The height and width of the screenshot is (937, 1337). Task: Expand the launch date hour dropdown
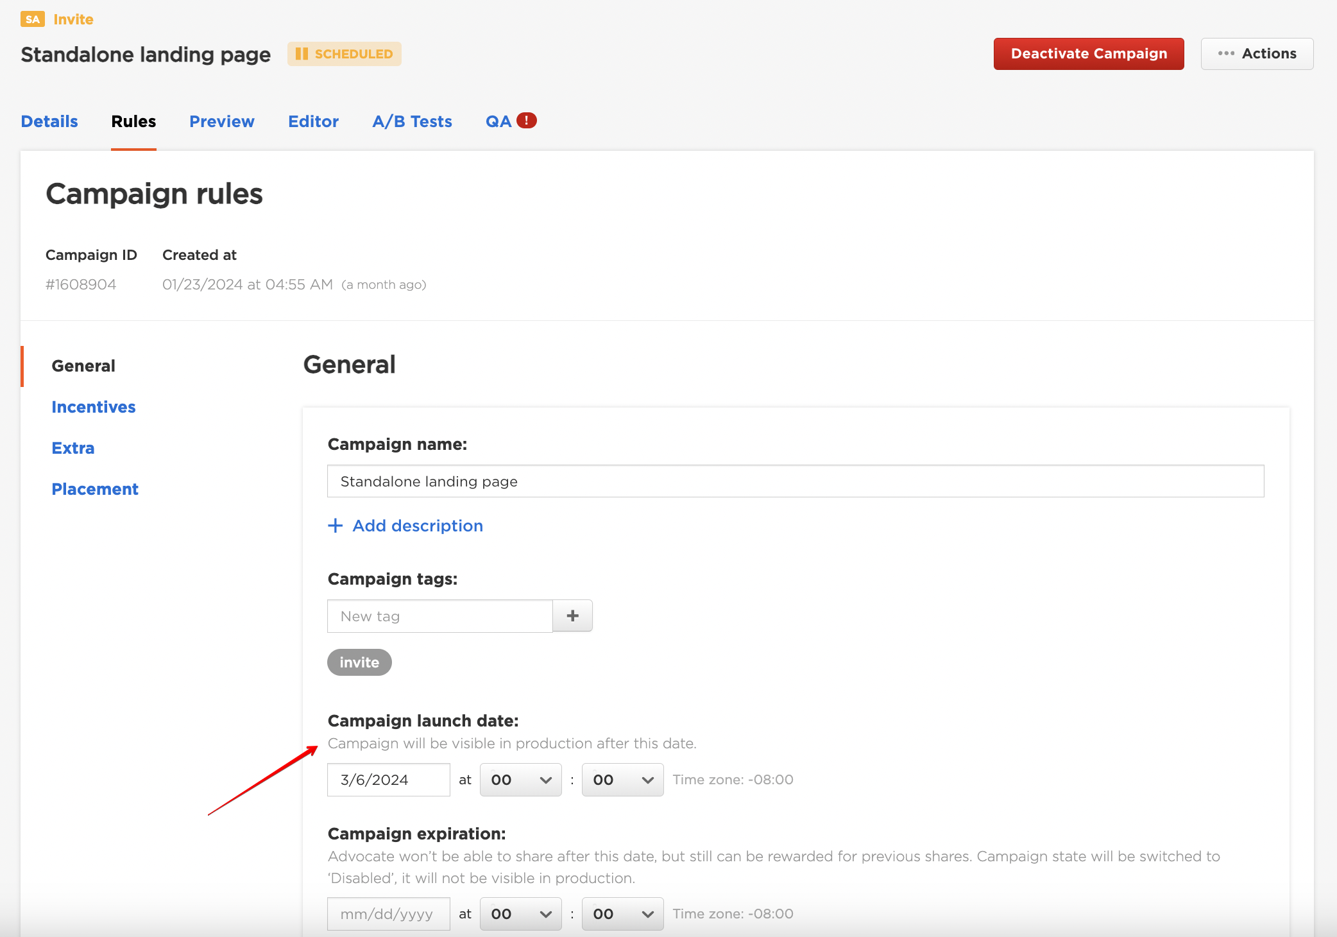520,780
